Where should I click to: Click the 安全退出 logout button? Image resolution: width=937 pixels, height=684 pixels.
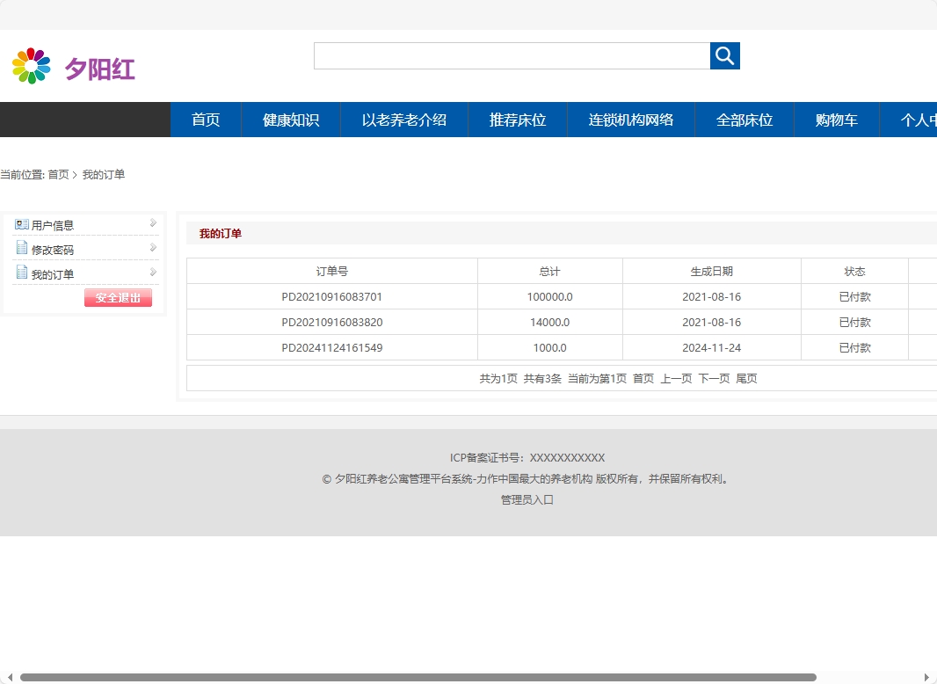click(x=118, y=297)
